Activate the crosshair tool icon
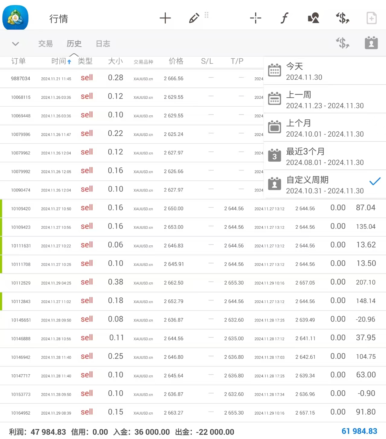Image resolution: width=386 pixels, height=439 pixels. (255, 18)
